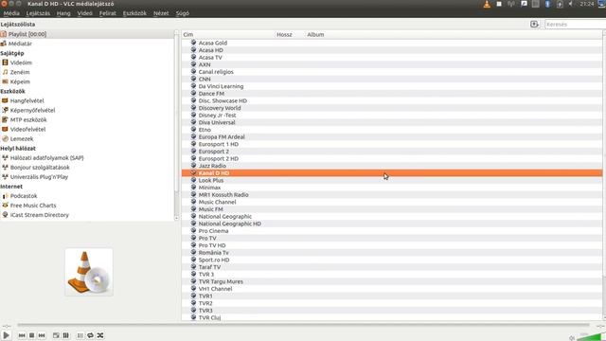Open Képeim pictures icon
The image size is (606, 341).
(x=5, y=81)
